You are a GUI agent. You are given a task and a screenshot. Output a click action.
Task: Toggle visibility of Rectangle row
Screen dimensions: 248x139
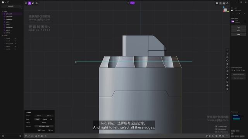pyautogui.click(x=15, y=44)
